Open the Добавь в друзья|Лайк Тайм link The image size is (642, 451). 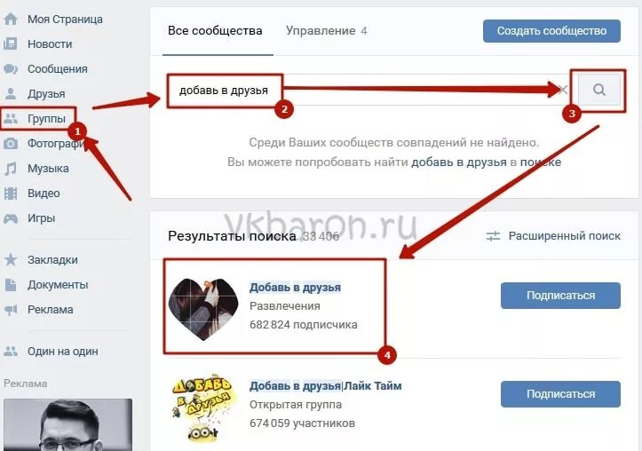pyautogui.click(x=326, y=385)
